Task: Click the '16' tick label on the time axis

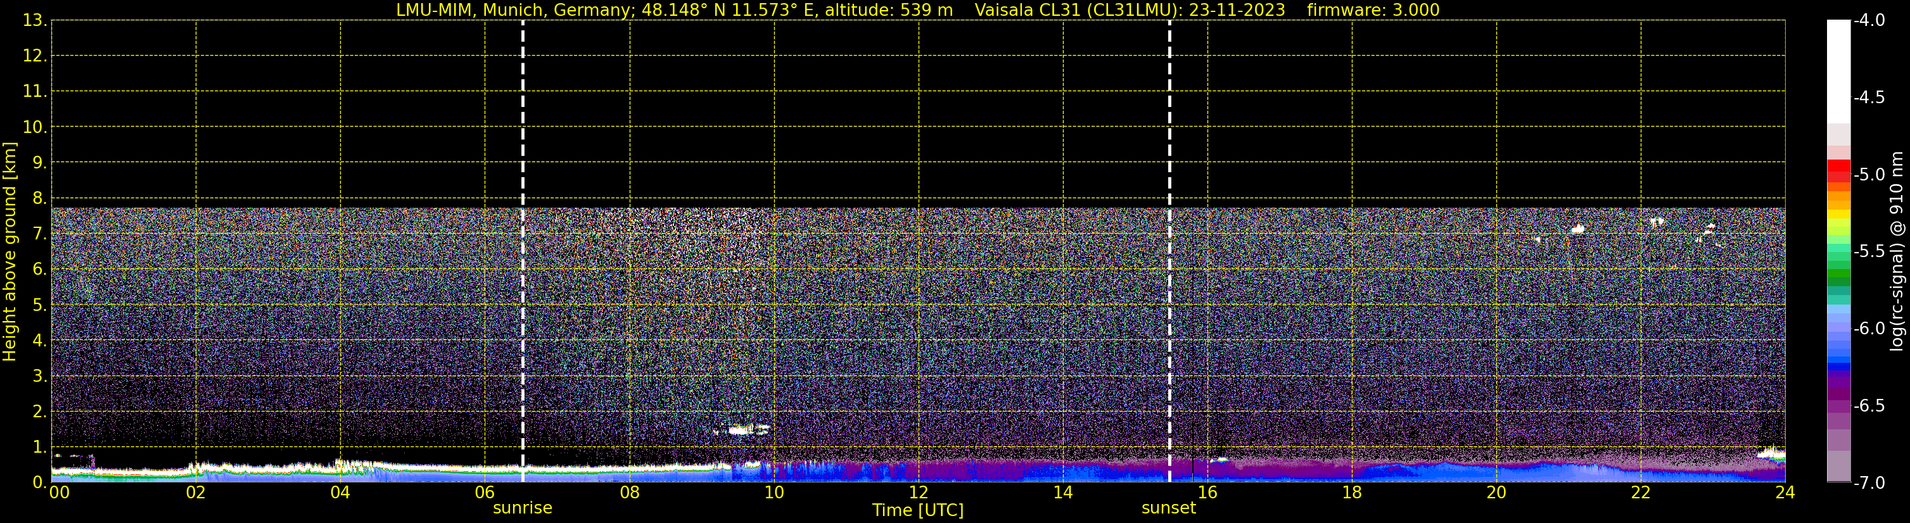Action: tap(1207, 493)
